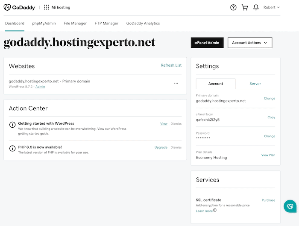Open the phpMyAdmin tab
The height and width of the screenshot is (226, 299).
pos(44,23)
